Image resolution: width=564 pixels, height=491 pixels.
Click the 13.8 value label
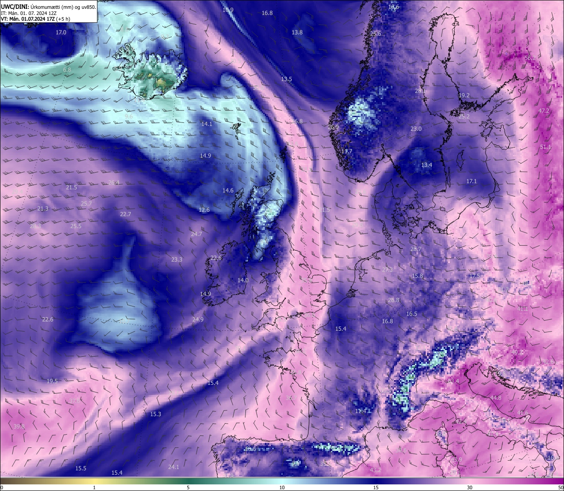click(x=297, y=33)
